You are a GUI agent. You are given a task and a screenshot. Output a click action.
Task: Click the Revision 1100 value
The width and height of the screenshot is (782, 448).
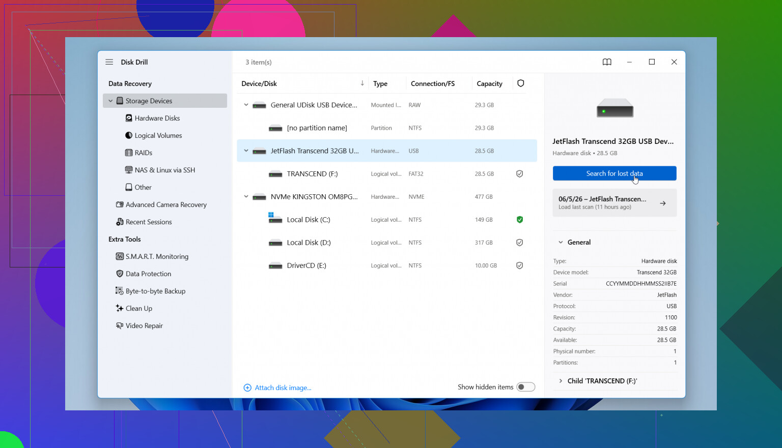(x=671, y=317)
